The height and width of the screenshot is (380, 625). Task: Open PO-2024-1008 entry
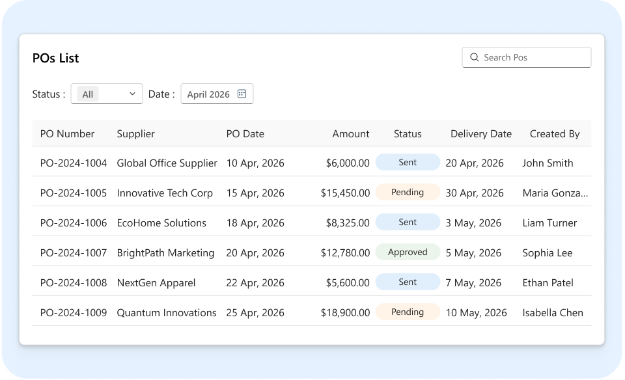coord(74,282)
